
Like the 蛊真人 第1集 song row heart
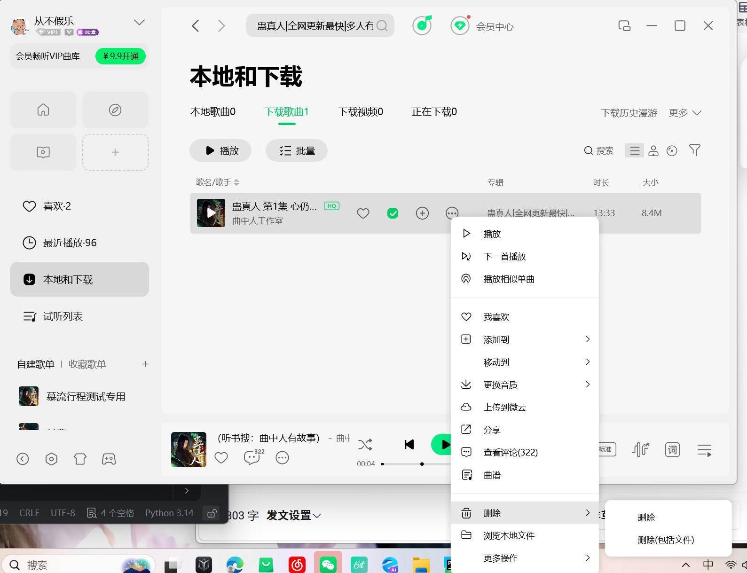(363, 213)
